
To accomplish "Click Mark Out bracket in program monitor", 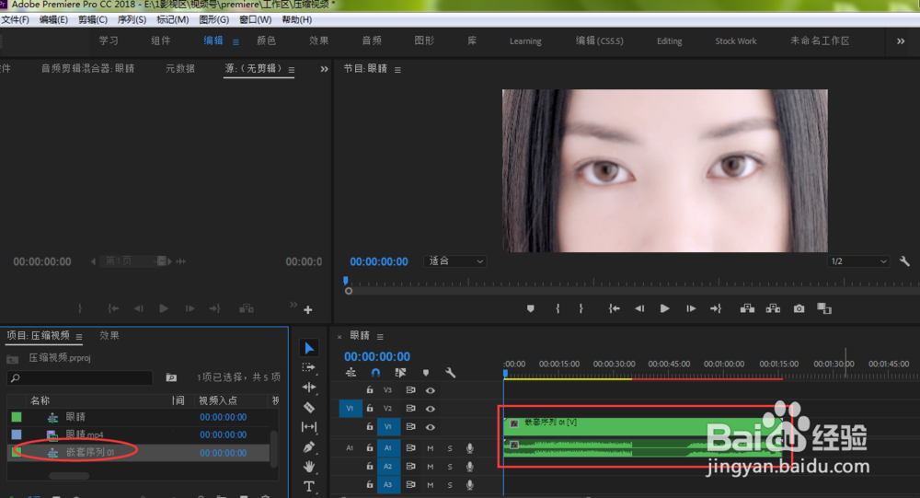I will pyautogui.click(x=581, y=308).
